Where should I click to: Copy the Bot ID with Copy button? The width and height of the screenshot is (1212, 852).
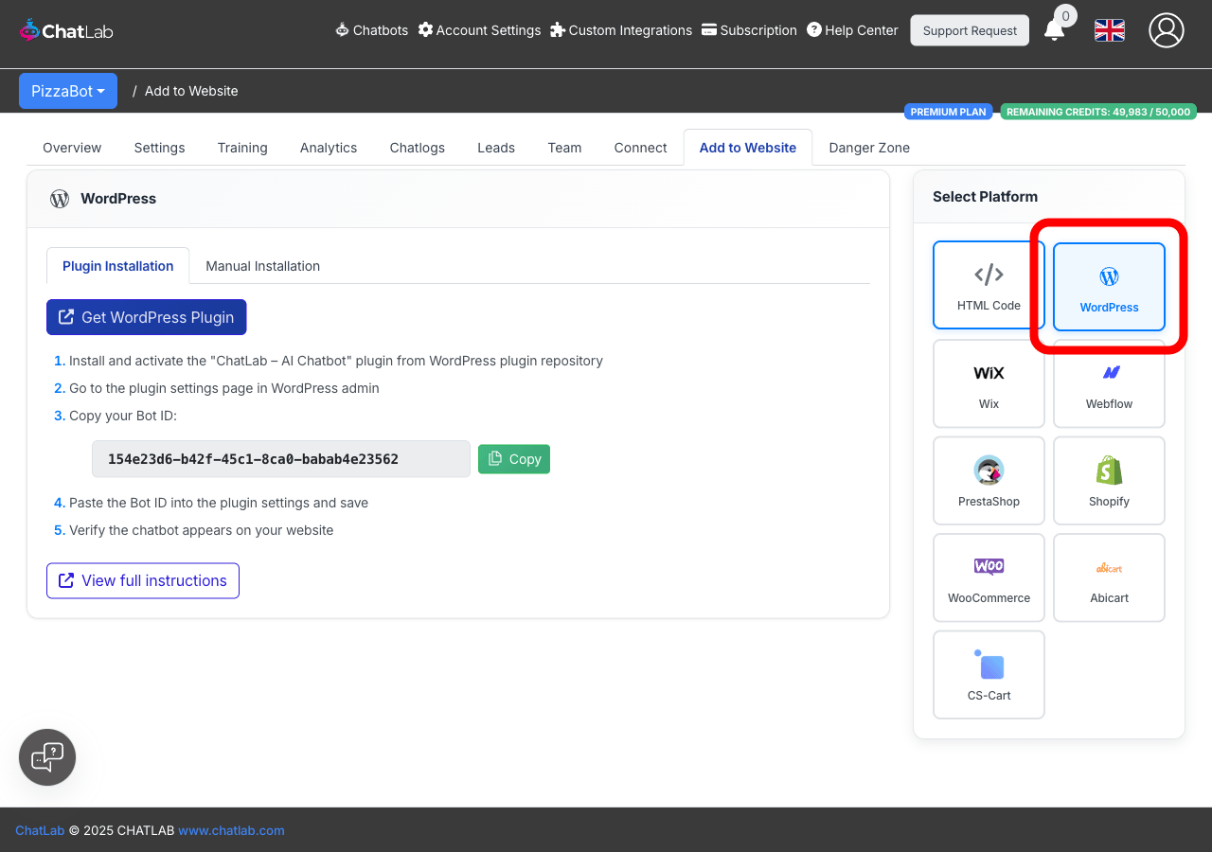coord(514,459)
